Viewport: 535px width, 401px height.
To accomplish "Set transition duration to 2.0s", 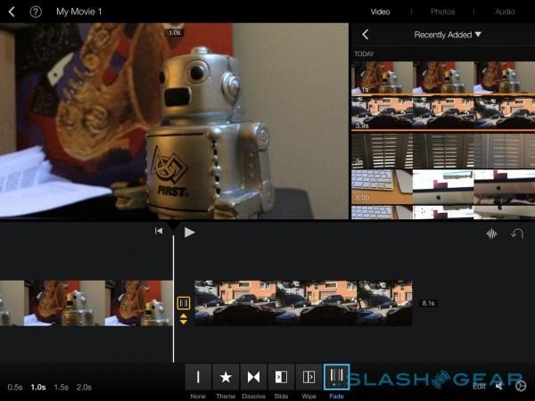I will tap(84, 387).
